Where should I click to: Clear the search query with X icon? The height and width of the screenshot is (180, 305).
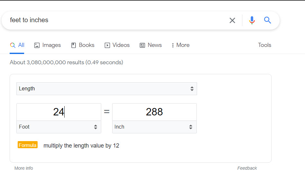[x=232, y=20]
